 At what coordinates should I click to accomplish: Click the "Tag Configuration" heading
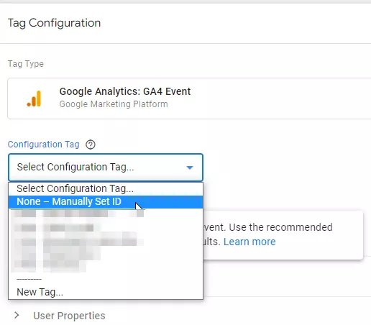point(55,23)
